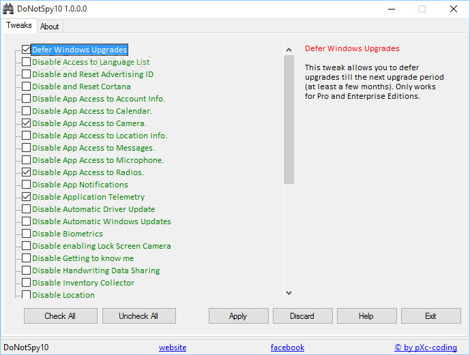Click the DoNotSpy10 binoculars title bar icon
The image size is (470, 355).
pos(8,9)
